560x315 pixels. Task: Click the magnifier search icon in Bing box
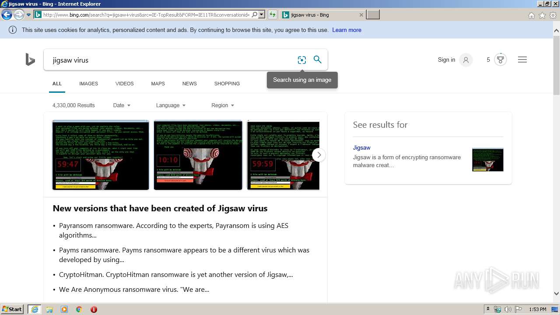(318, 59)
